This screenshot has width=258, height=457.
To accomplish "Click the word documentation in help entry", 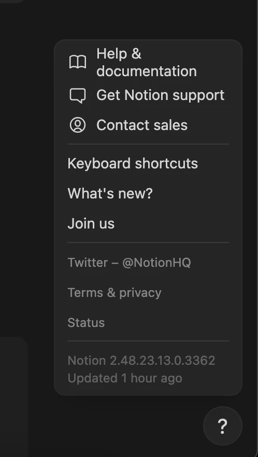I will click(x=147, y=71).
